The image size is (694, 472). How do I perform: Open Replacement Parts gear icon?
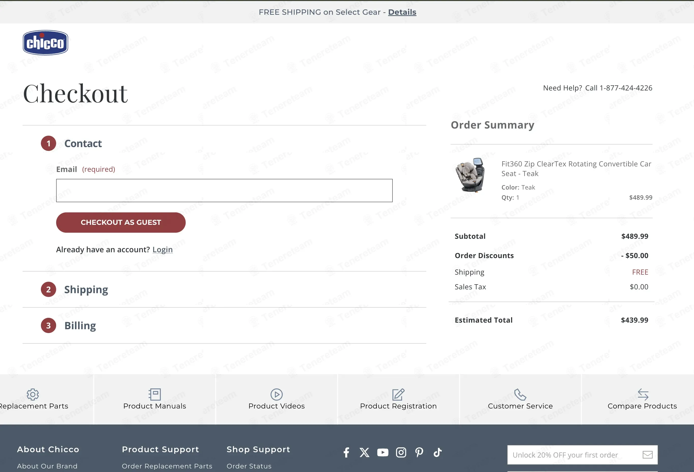pos(33,394)
